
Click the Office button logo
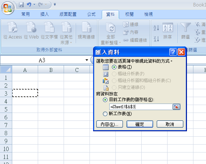click(x=8, y=8)
